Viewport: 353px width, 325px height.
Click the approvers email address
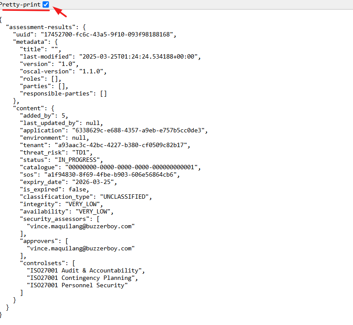[81, 248]
